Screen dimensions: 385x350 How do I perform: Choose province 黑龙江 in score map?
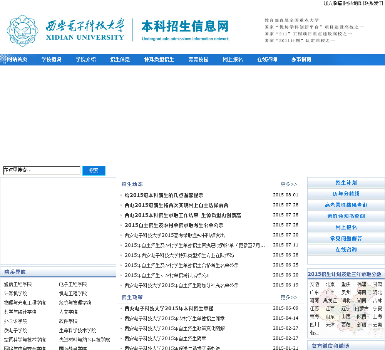330,301
